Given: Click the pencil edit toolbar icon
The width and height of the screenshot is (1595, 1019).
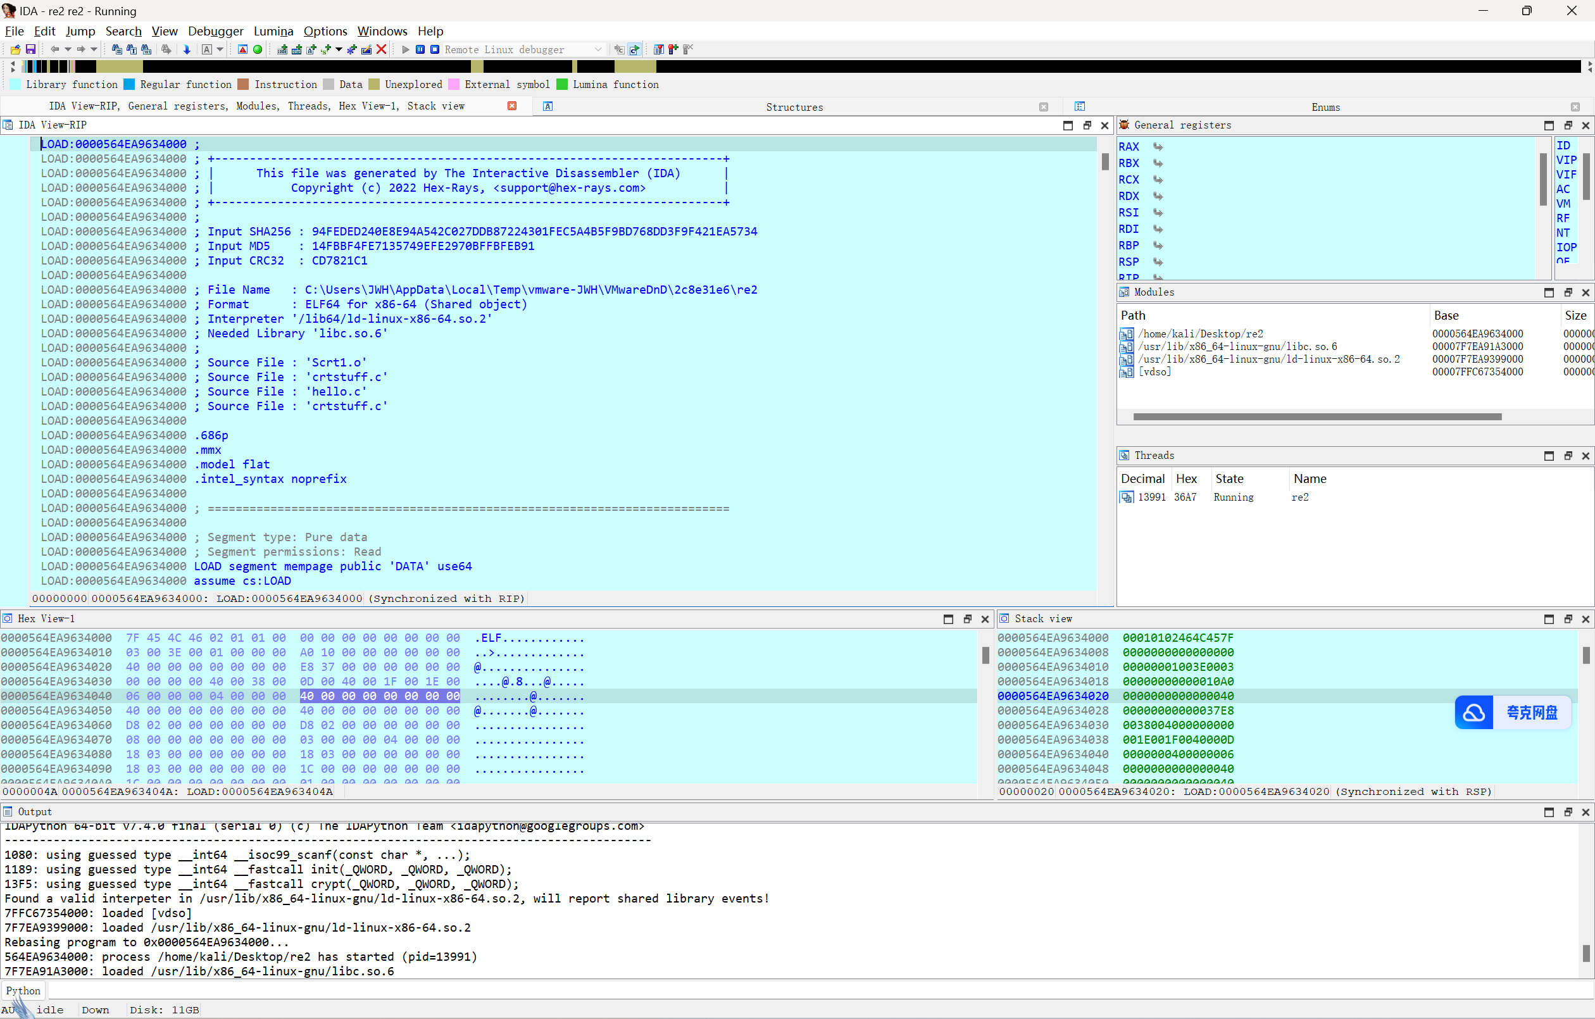Looking at the screenshot, I should coord(366,50).
